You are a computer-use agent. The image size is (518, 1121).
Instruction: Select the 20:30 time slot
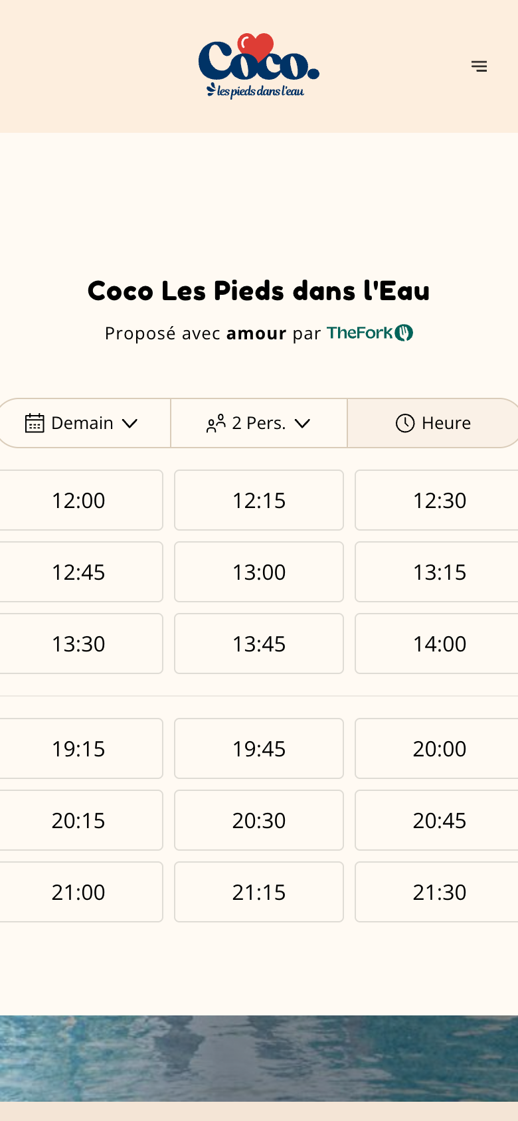coord(259,820)
